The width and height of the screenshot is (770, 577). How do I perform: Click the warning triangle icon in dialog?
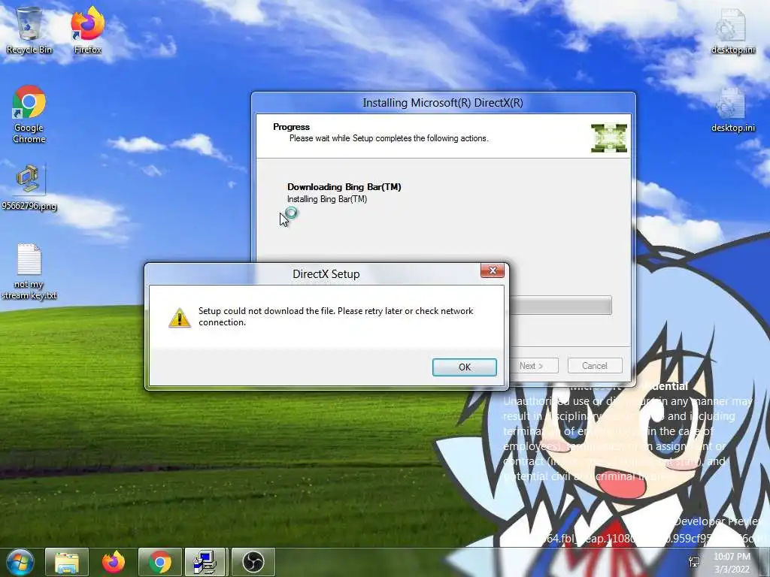[x=180, y=317]
